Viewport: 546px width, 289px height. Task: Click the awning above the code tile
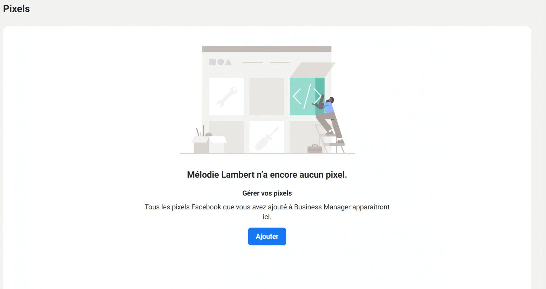[312, 70]
